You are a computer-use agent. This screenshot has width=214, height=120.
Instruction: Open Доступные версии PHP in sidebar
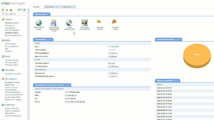click(x=14, y=95)
